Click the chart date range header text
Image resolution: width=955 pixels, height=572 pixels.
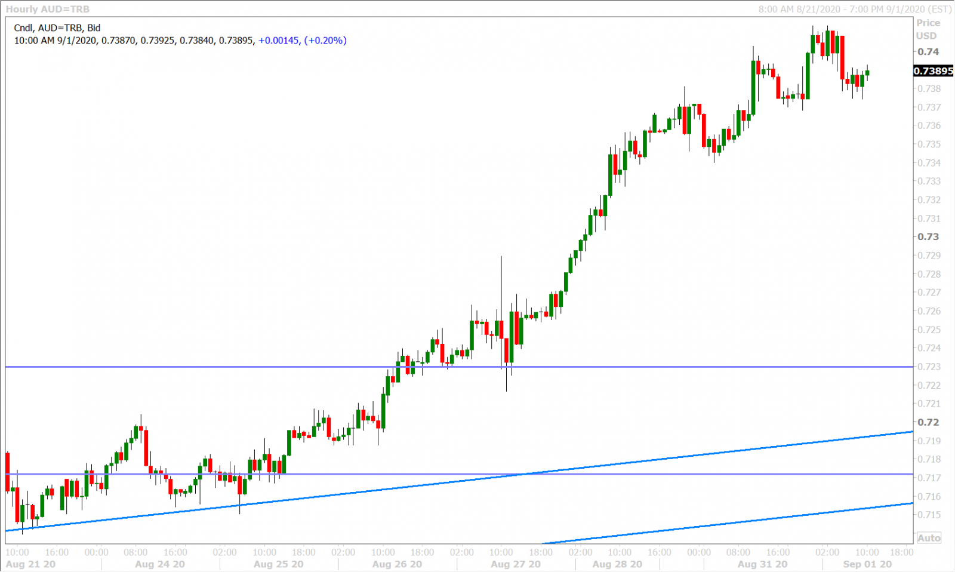click(x=855, y=9)
